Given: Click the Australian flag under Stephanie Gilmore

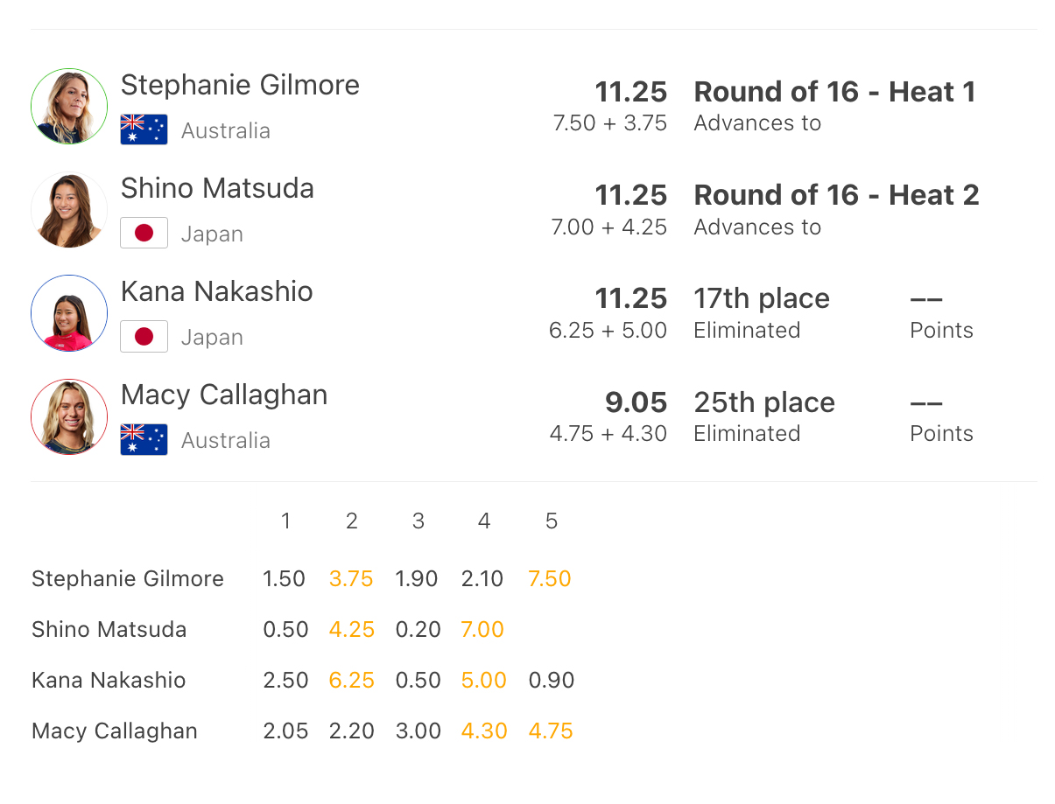Looking at the screenshot, I should coord(144,130).
